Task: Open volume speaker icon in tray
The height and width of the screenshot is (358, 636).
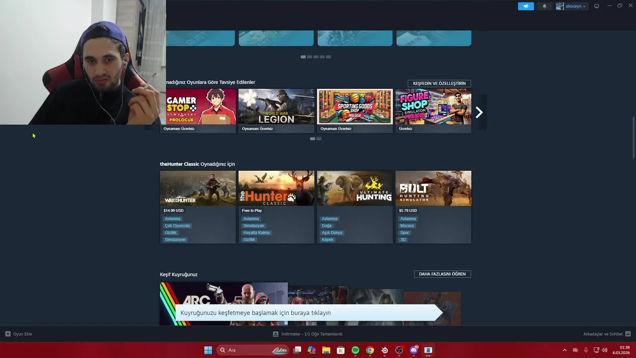Action: [x=605, y=350]
